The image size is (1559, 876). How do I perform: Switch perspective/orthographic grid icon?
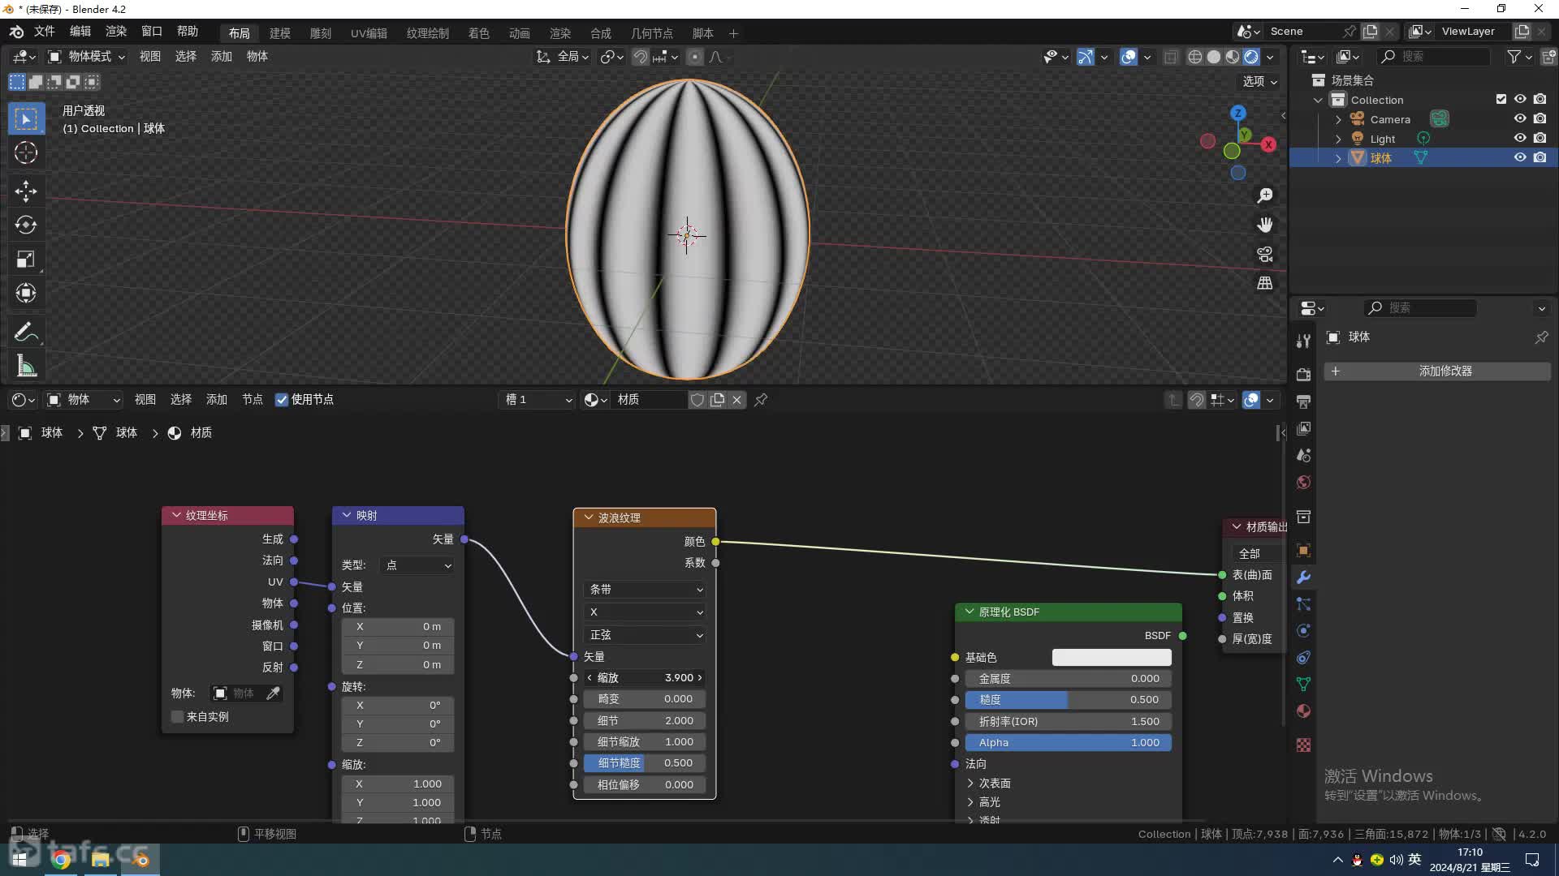pyautogui.click(x=1264, y=283)
